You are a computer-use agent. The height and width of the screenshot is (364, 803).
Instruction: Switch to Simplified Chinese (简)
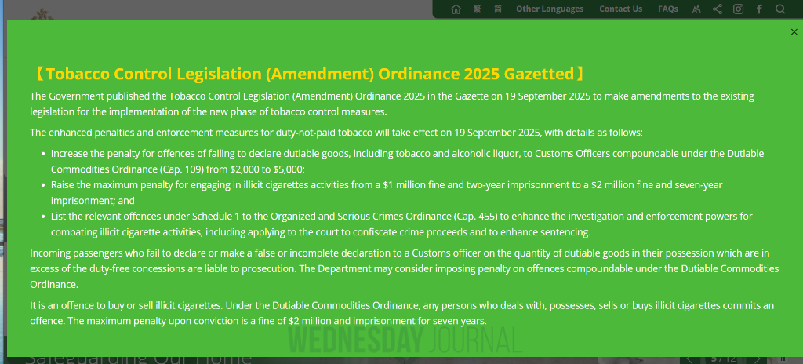[498, 9]
